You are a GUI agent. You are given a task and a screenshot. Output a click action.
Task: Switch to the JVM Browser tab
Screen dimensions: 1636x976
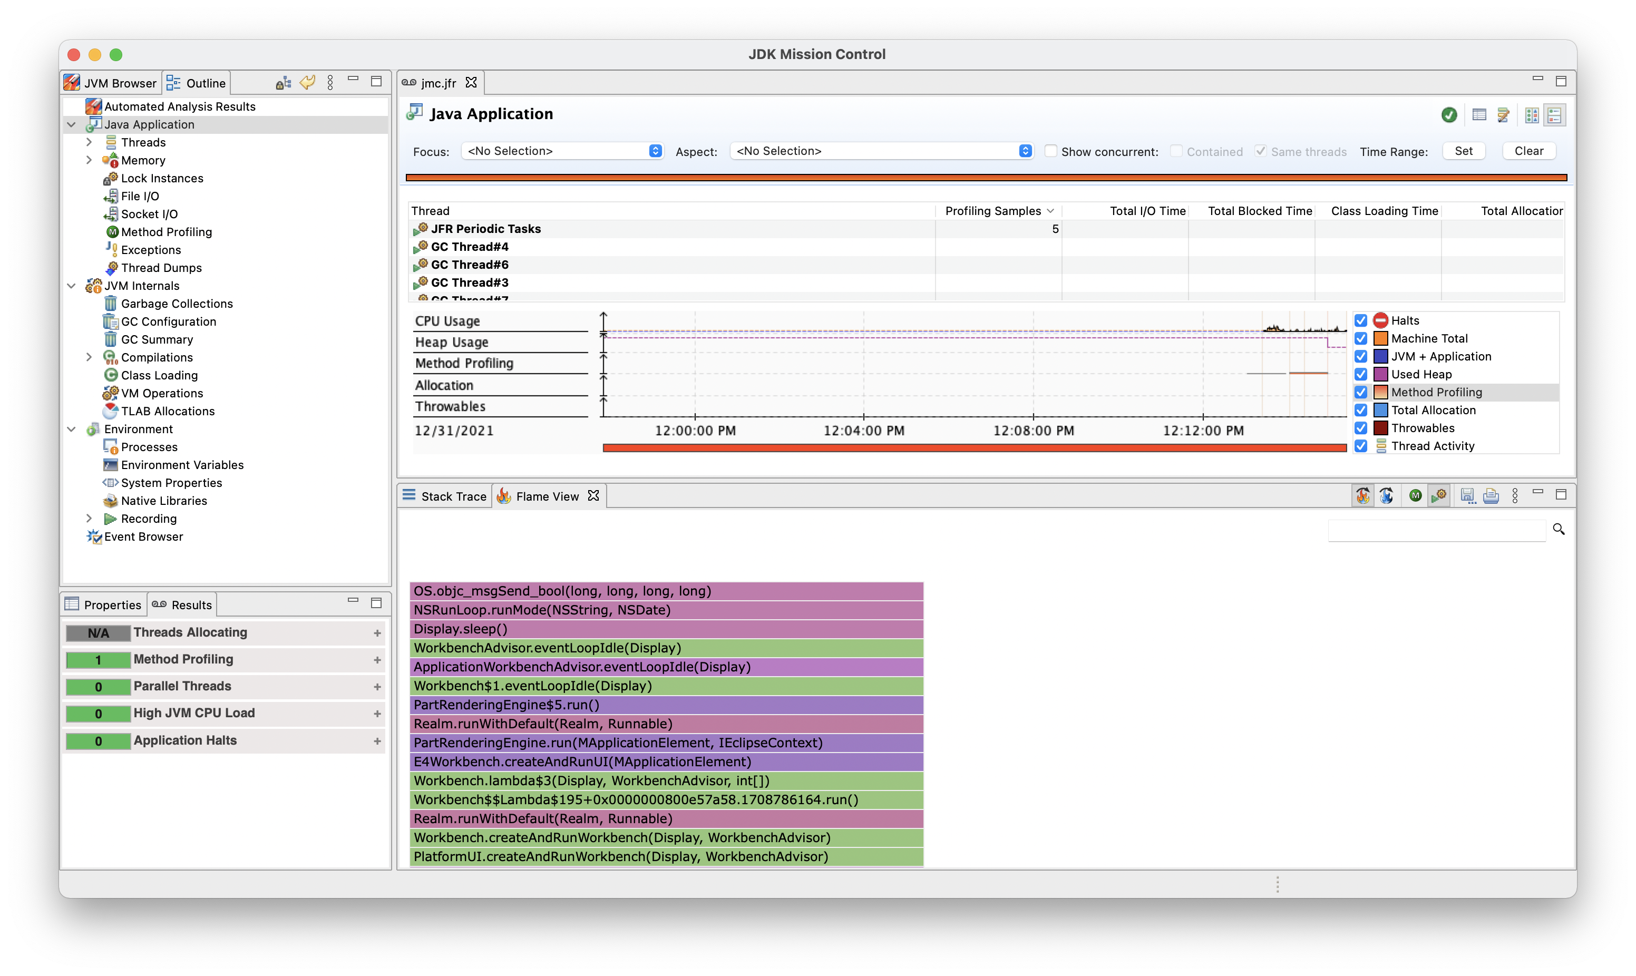(111, 83)
